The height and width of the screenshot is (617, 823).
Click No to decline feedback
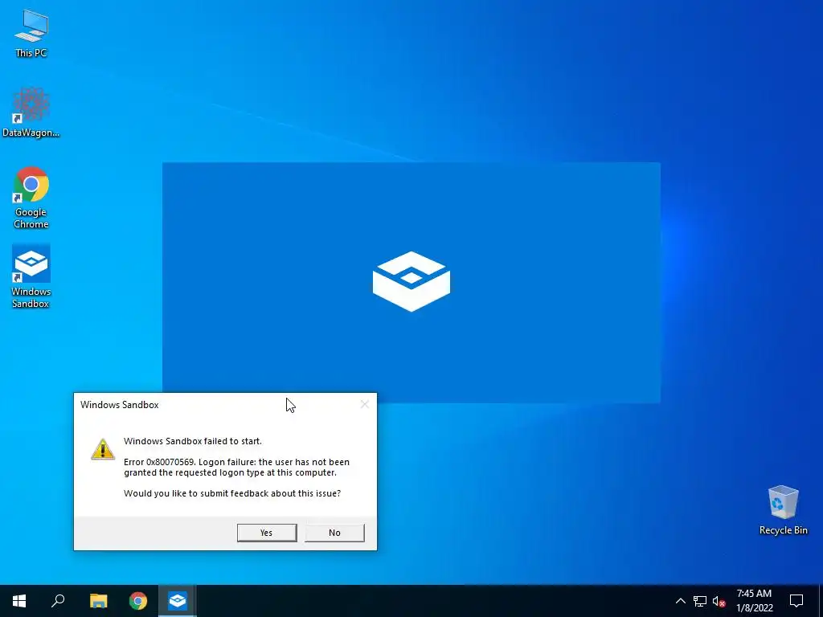pyautogui.click(x=334, y=533)
